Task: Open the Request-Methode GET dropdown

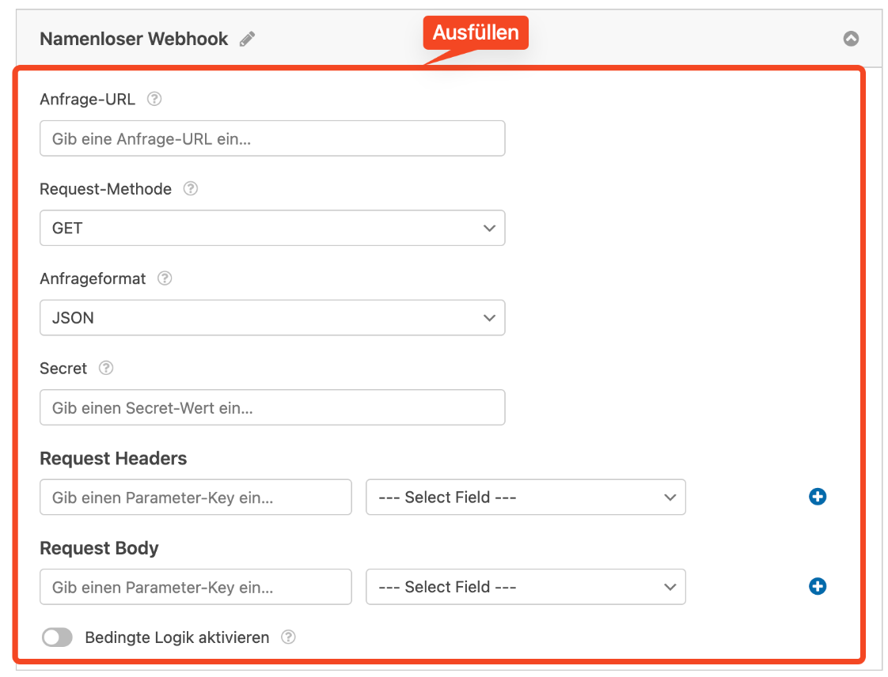Action: click(272, 228)
